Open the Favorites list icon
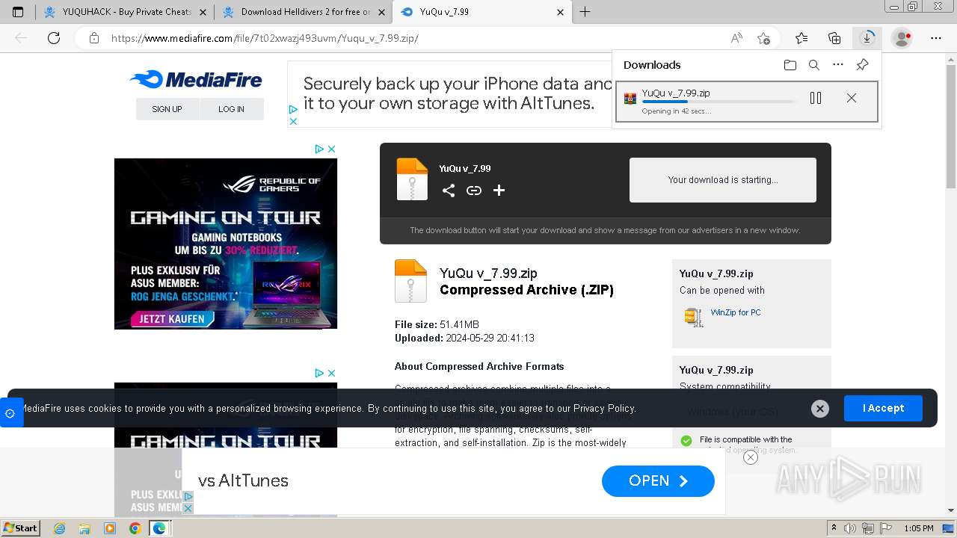The image size is (957, 538). (801, 38)
